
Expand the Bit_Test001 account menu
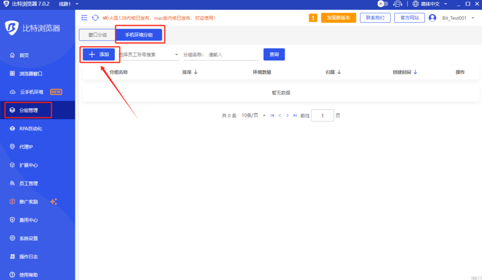click(452, 18)
